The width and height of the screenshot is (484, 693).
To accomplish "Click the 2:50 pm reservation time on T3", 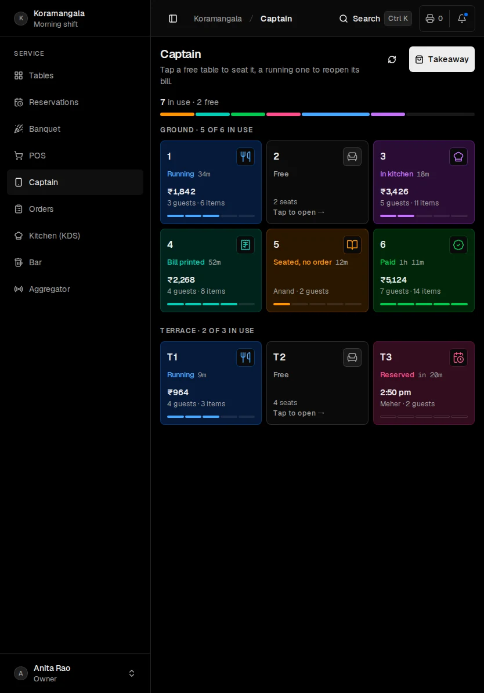I will (x=396, y=392).
